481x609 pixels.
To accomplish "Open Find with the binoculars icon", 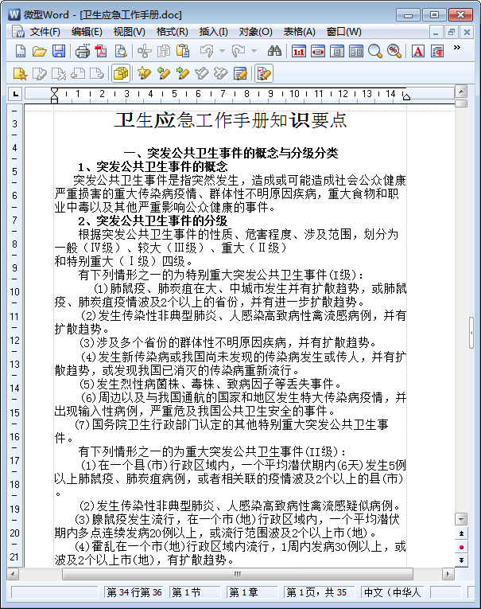I will click(x=274, y=51).
